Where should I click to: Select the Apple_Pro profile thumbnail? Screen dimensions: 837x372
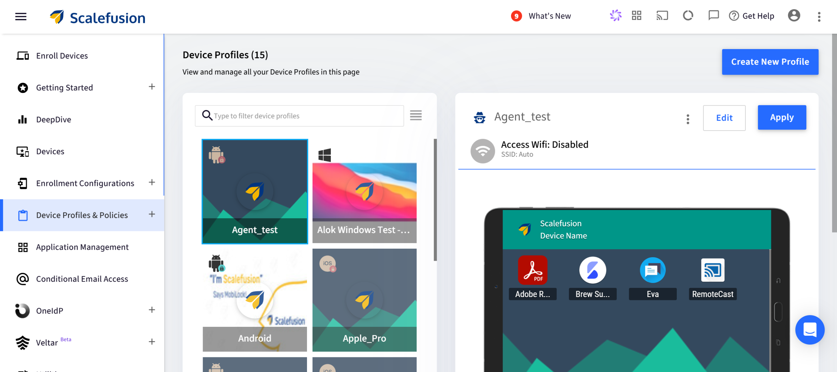(x=364, y=300)
